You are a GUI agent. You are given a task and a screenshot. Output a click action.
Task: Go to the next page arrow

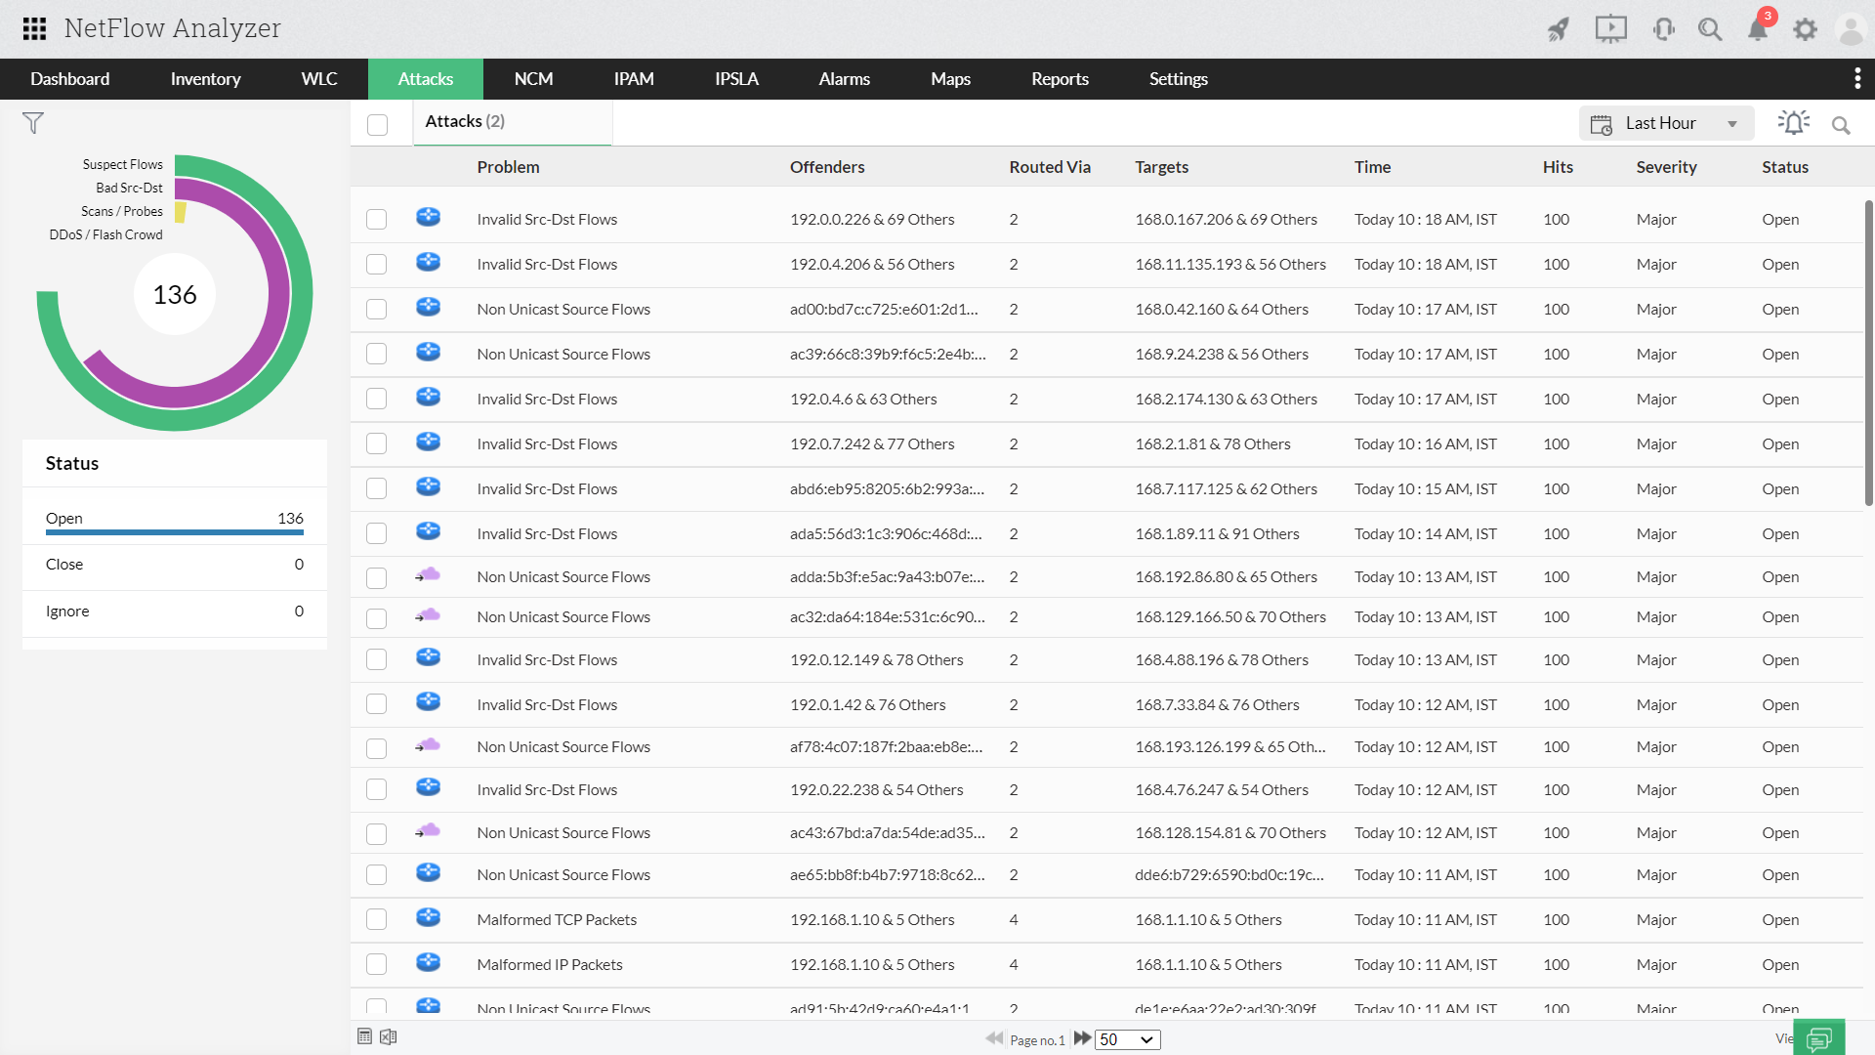coord(1082,1038)
